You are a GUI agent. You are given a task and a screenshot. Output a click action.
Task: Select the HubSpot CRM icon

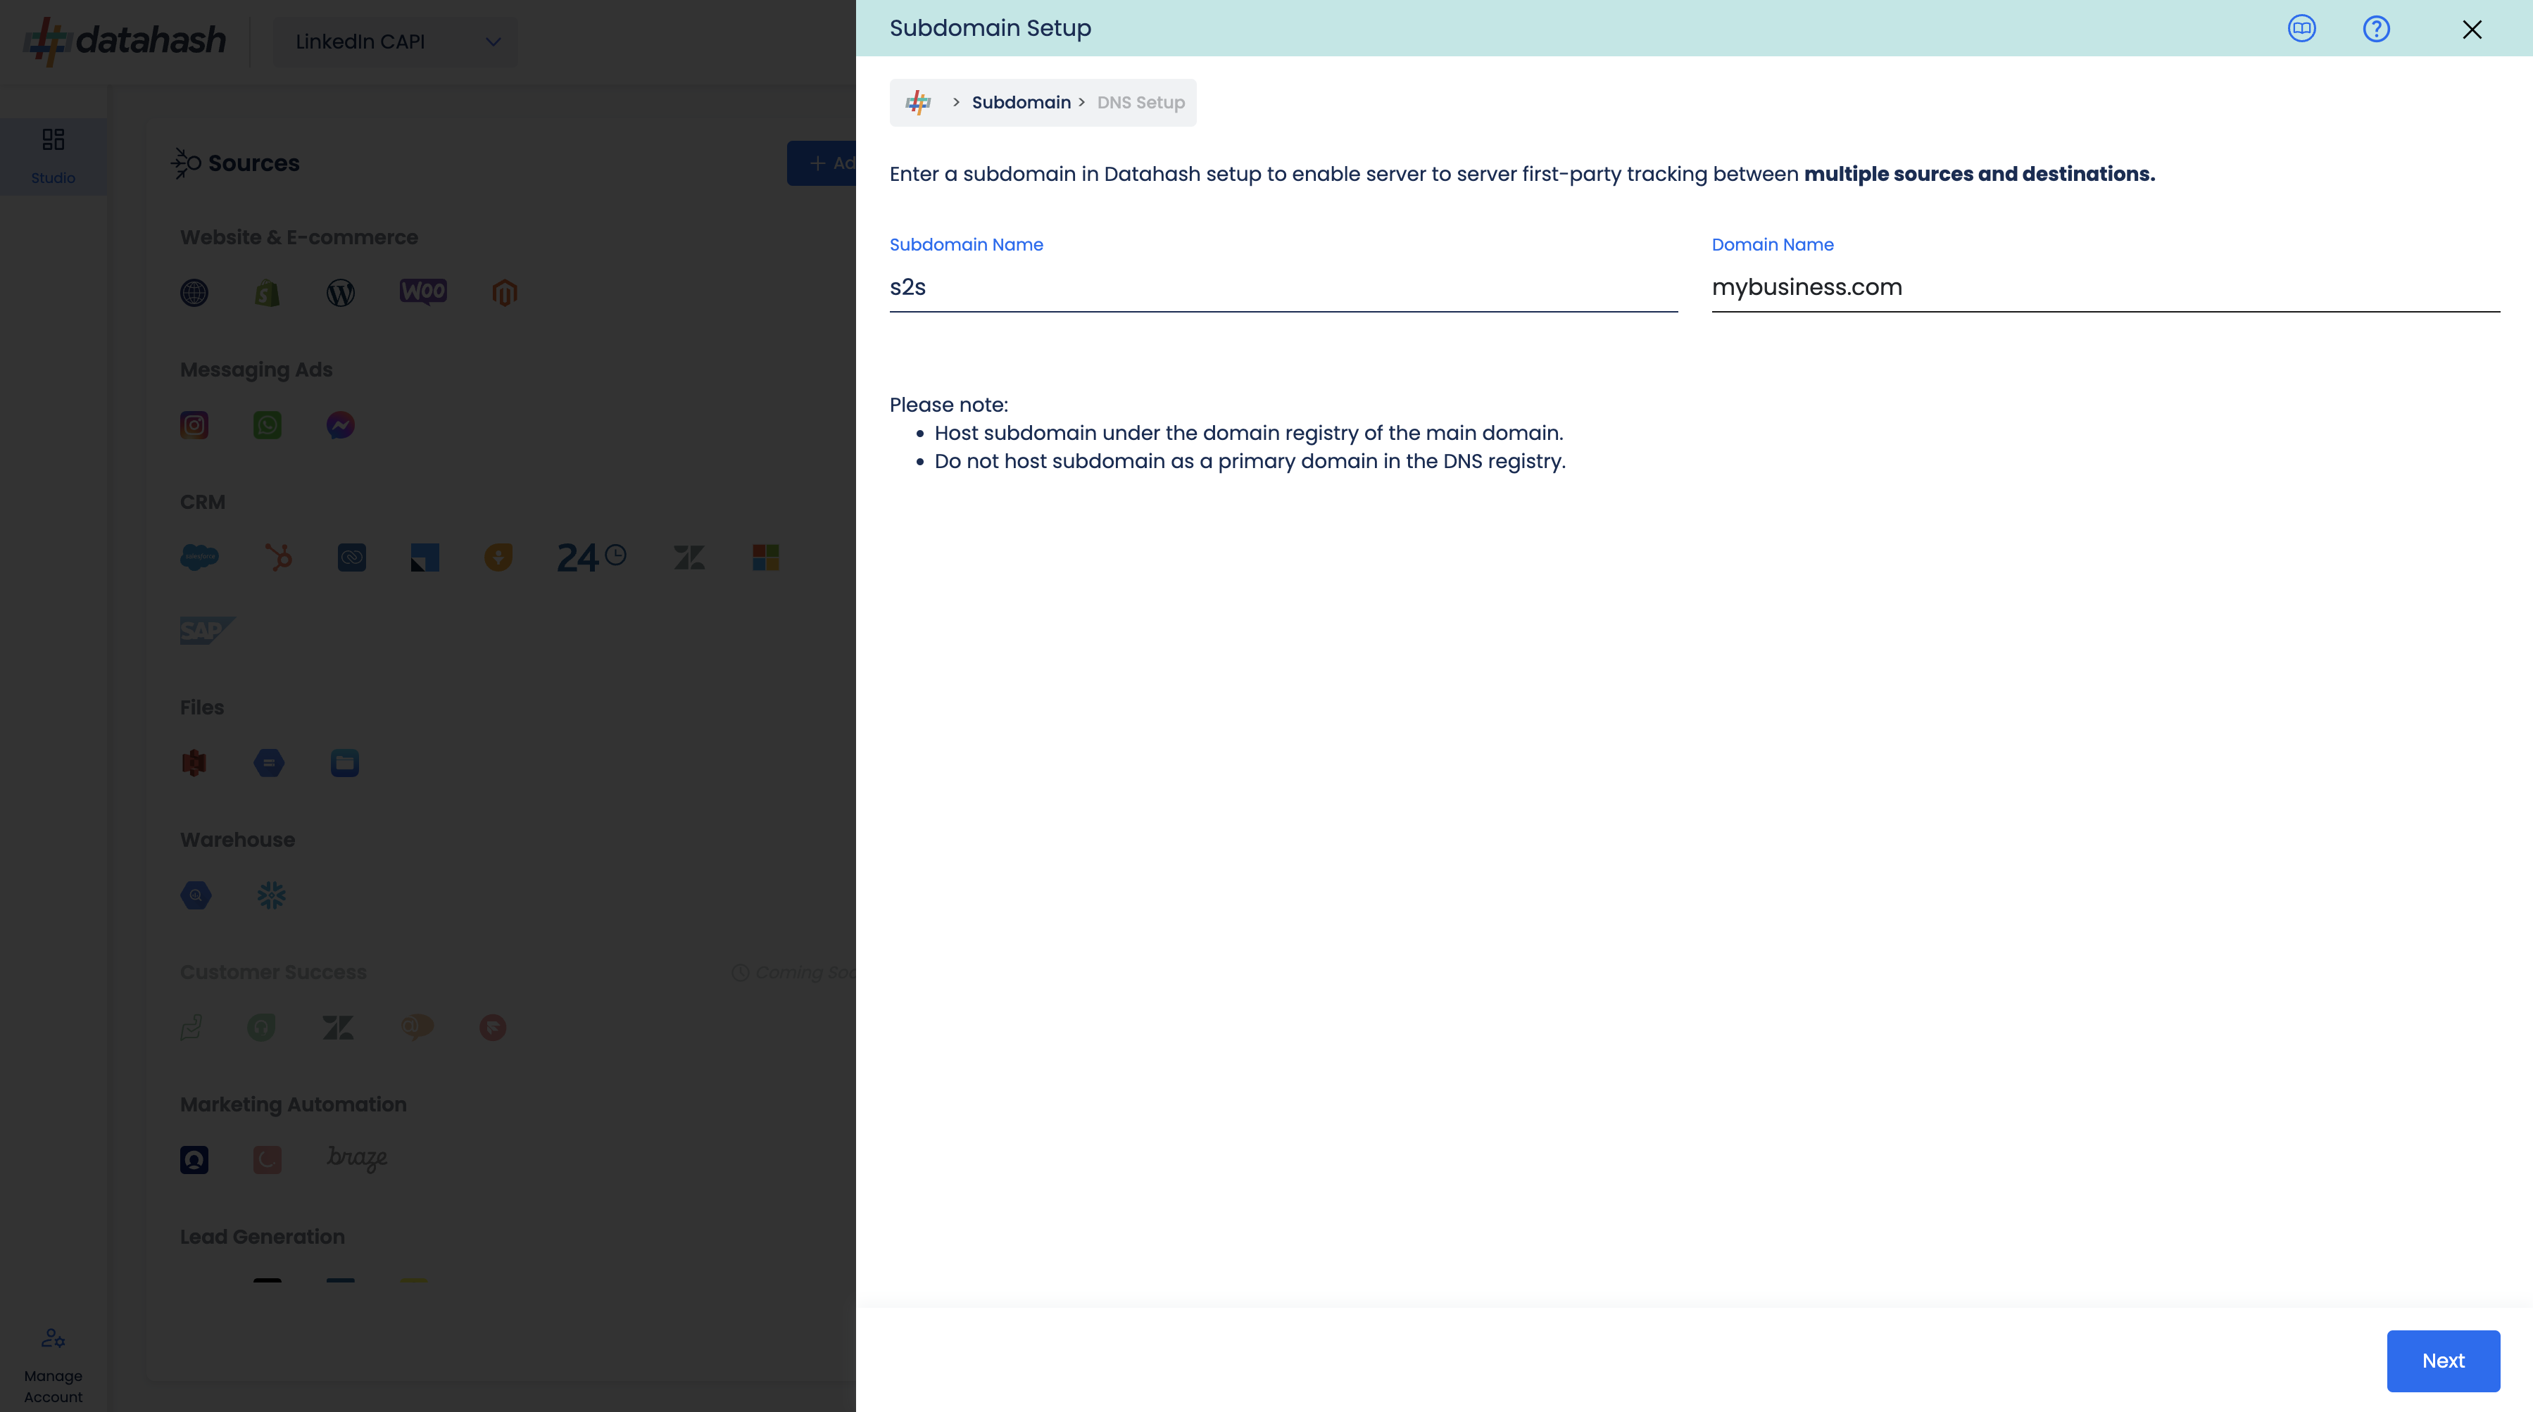[x=278, y=557]
